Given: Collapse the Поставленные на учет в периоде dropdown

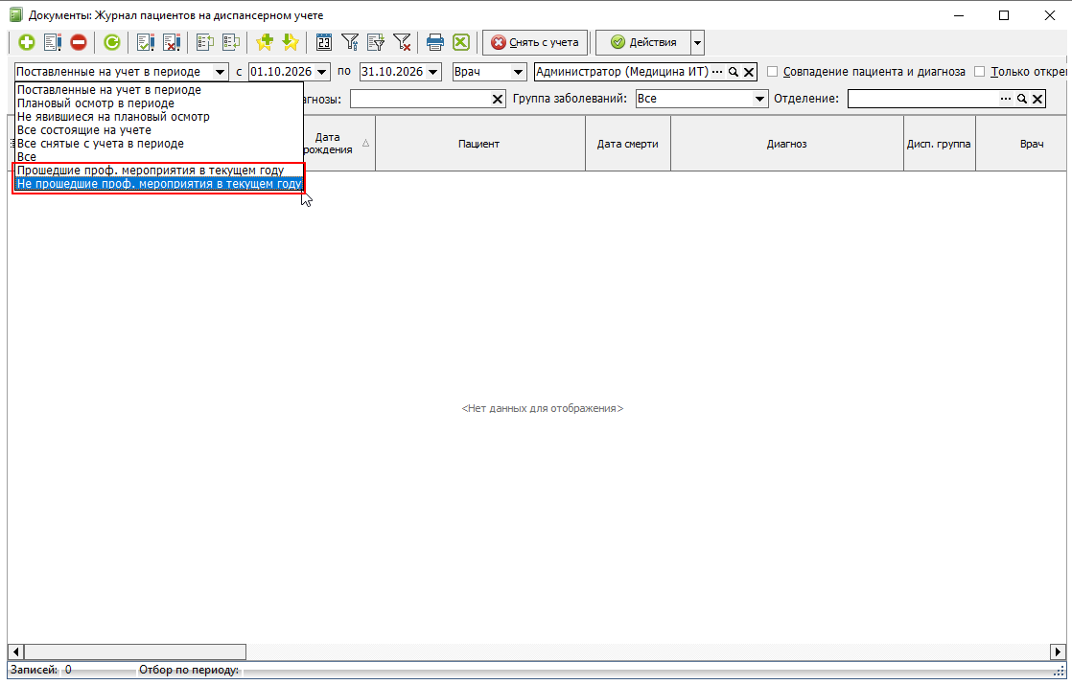Looking at the screenshot, I should click(220, 72).
